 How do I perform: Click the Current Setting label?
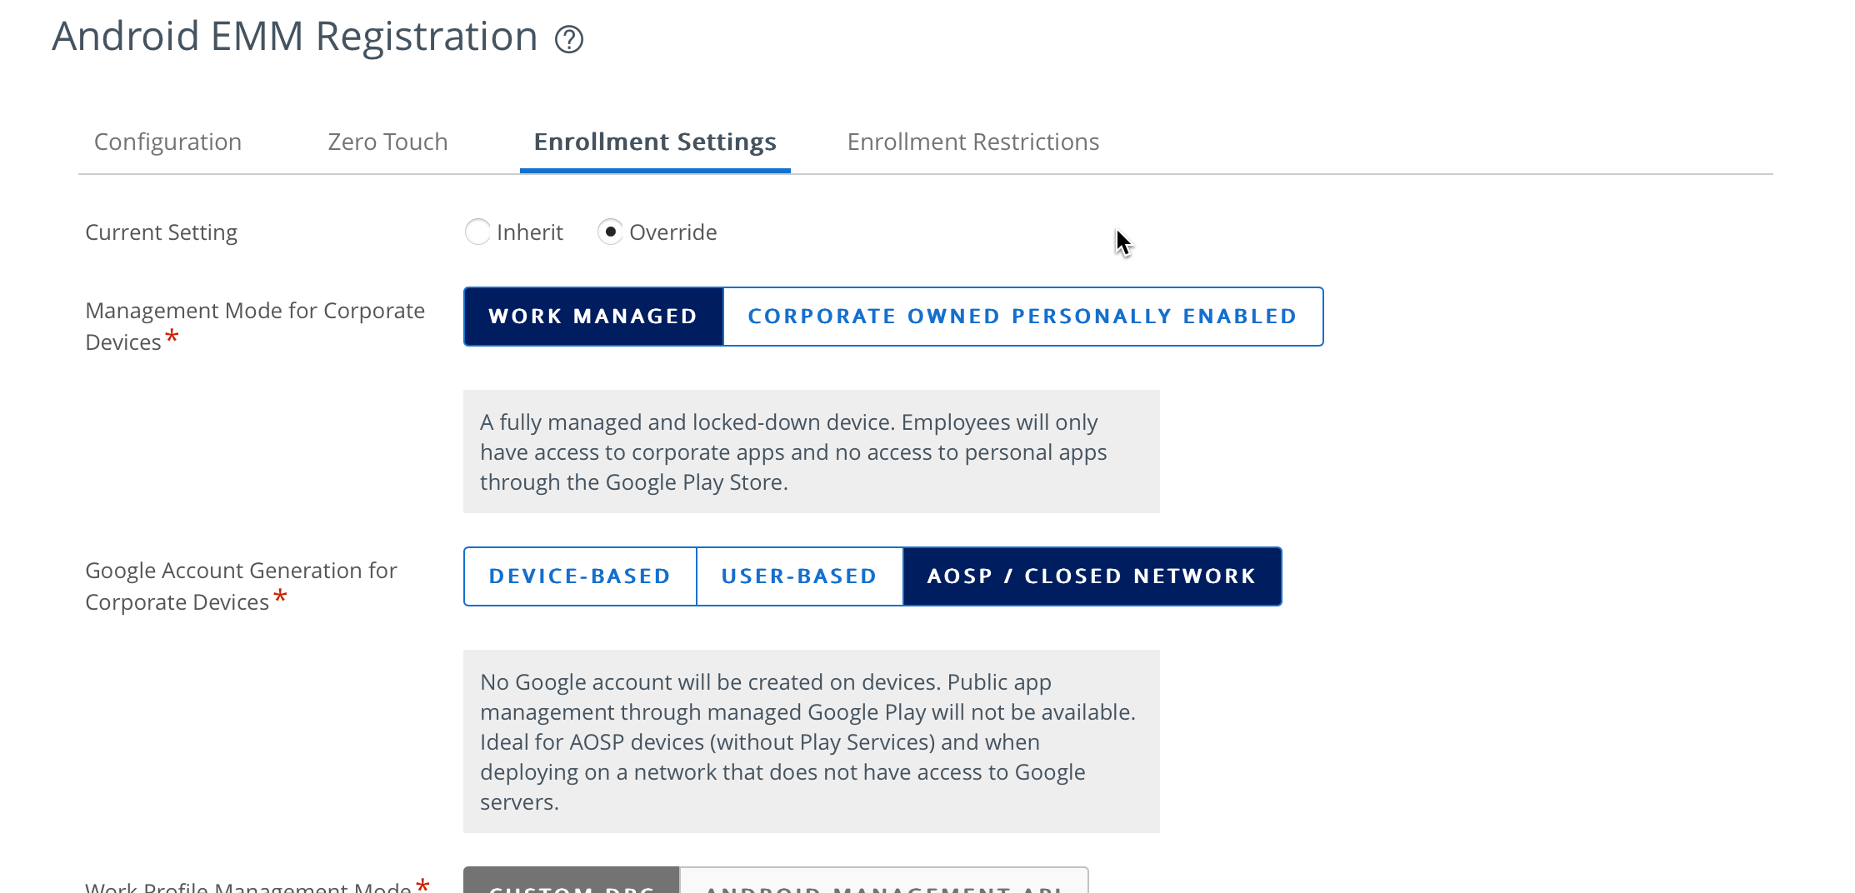coord(162,232)
